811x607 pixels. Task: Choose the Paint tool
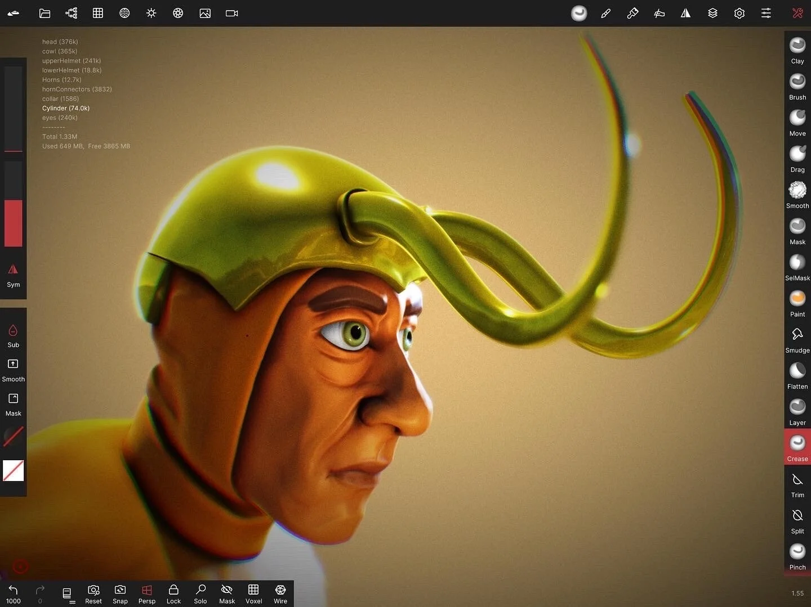pos(797,304)
